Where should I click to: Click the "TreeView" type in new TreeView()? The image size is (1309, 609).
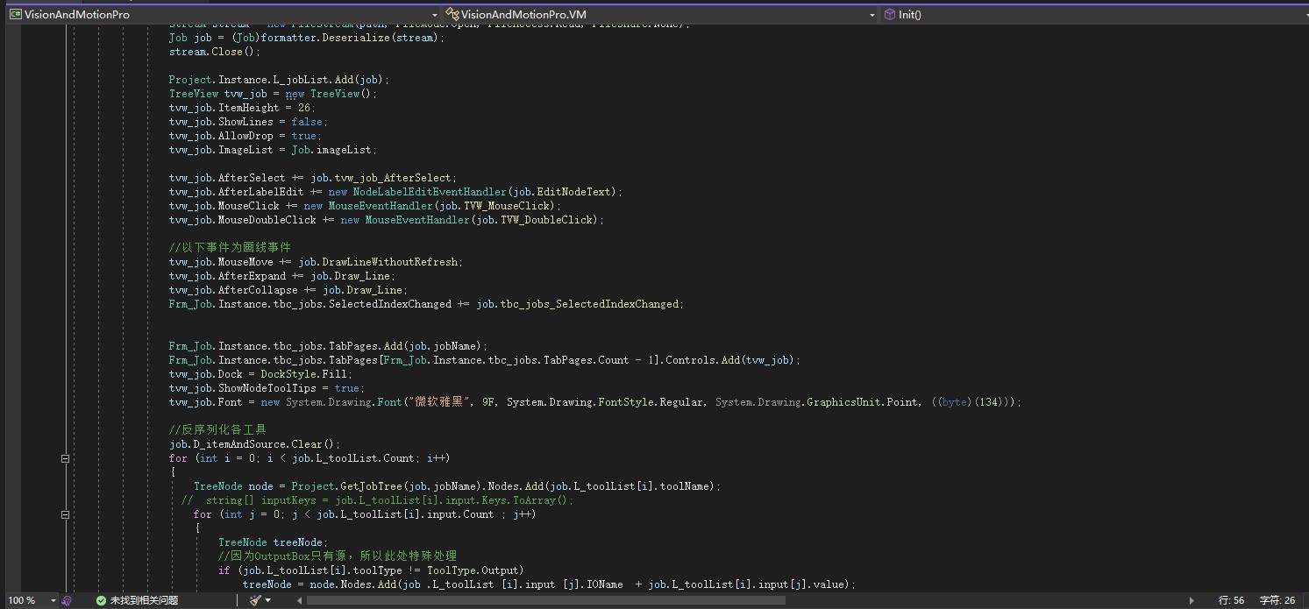(x=334, y=94)
